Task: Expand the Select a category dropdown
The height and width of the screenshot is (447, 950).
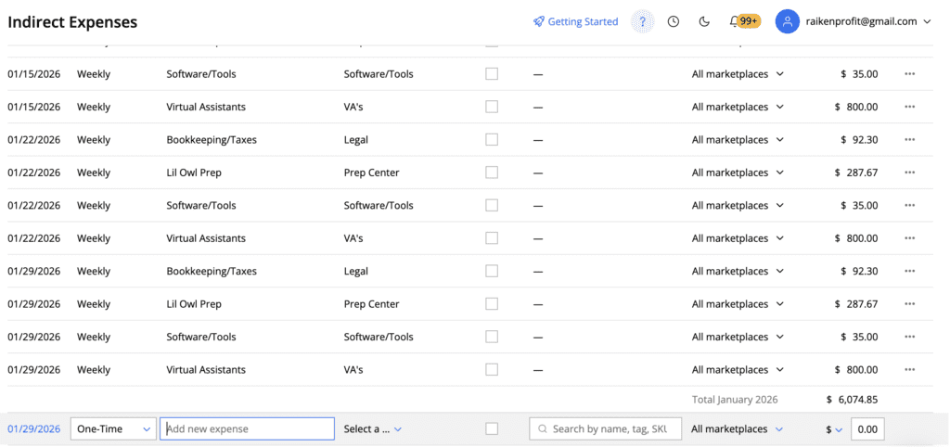Action: pos(372,429)
